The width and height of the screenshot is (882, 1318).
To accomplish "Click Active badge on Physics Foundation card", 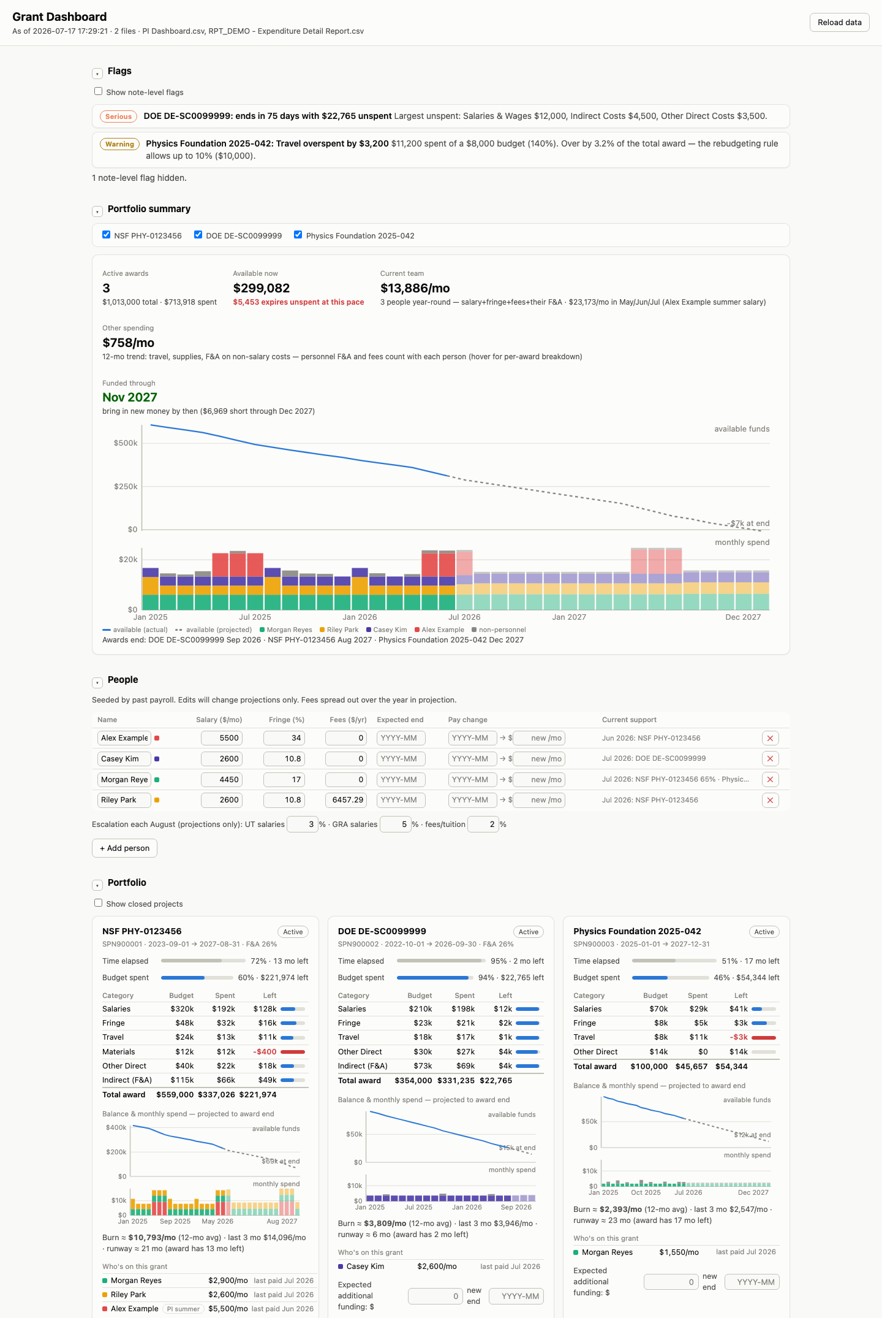I will 764,932.
